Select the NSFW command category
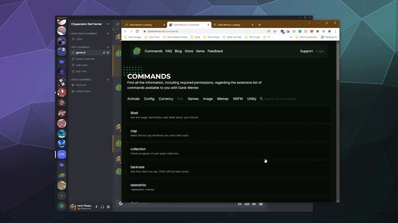Viewport: 398px width, 223px height. tap(238, 99)
